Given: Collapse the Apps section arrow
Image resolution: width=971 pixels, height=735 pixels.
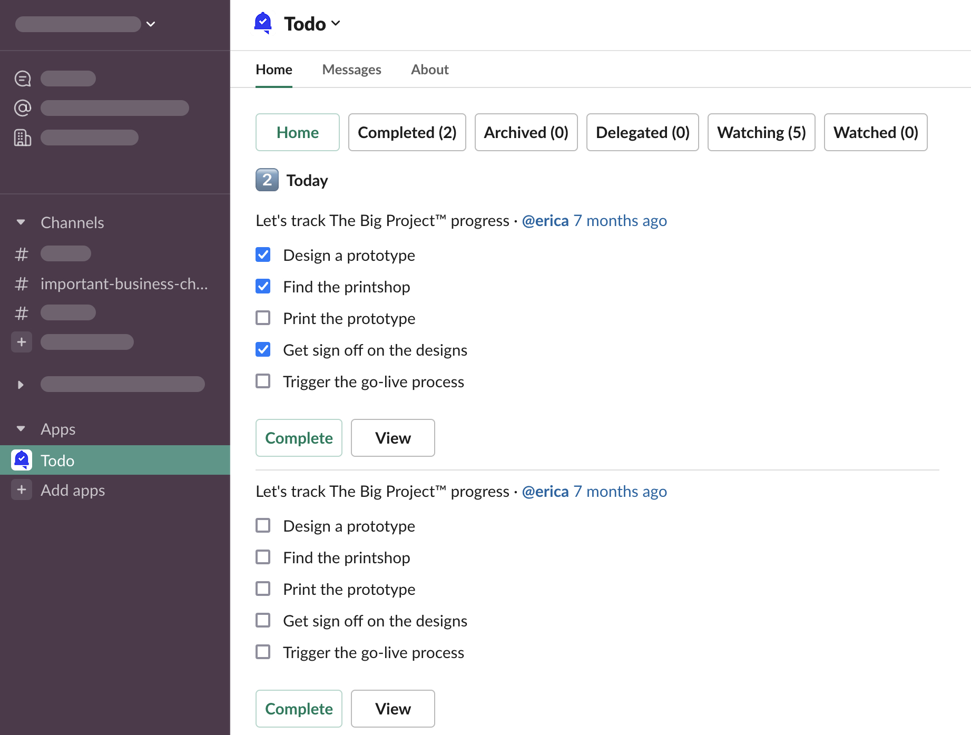Looking at the screenshot, I should pyautogui.click(x=21, y=429).
